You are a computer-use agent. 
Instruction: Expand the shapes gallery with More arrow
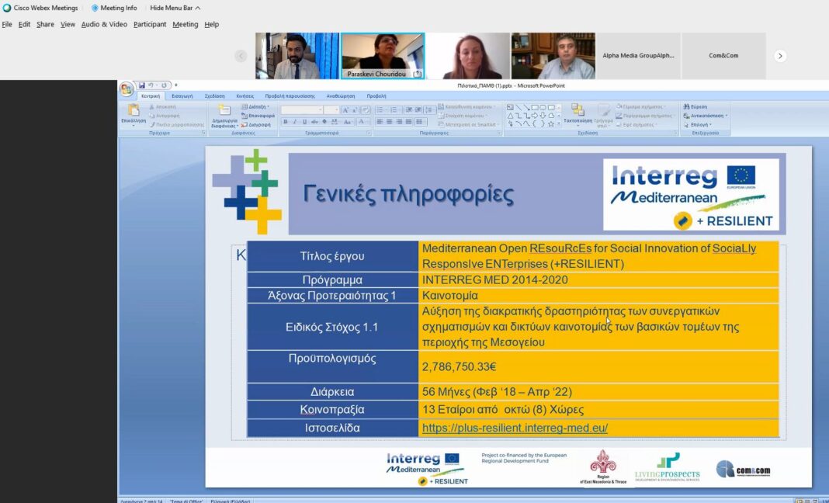click(559, 124)
